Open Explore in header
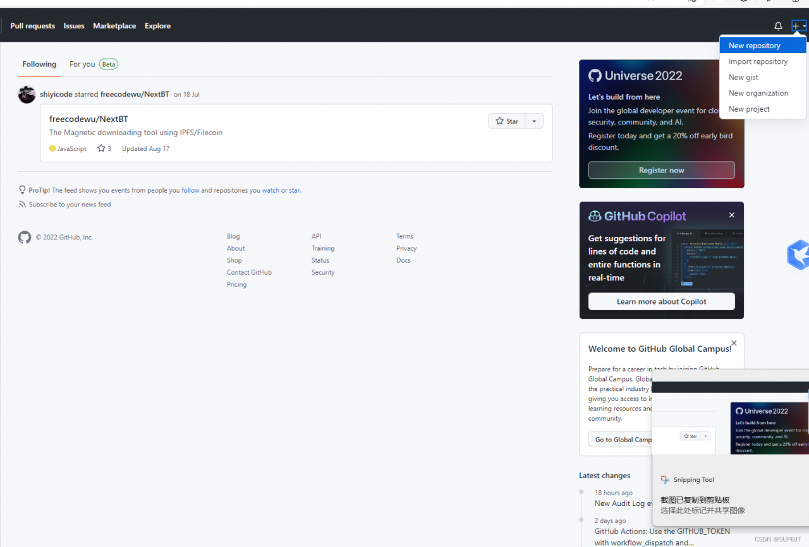Viewport: 809px width, 547px height. [157, 26]
